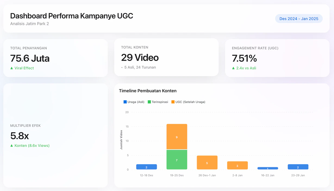Click the 19-25 Des axis label

(x=177, y=175)
